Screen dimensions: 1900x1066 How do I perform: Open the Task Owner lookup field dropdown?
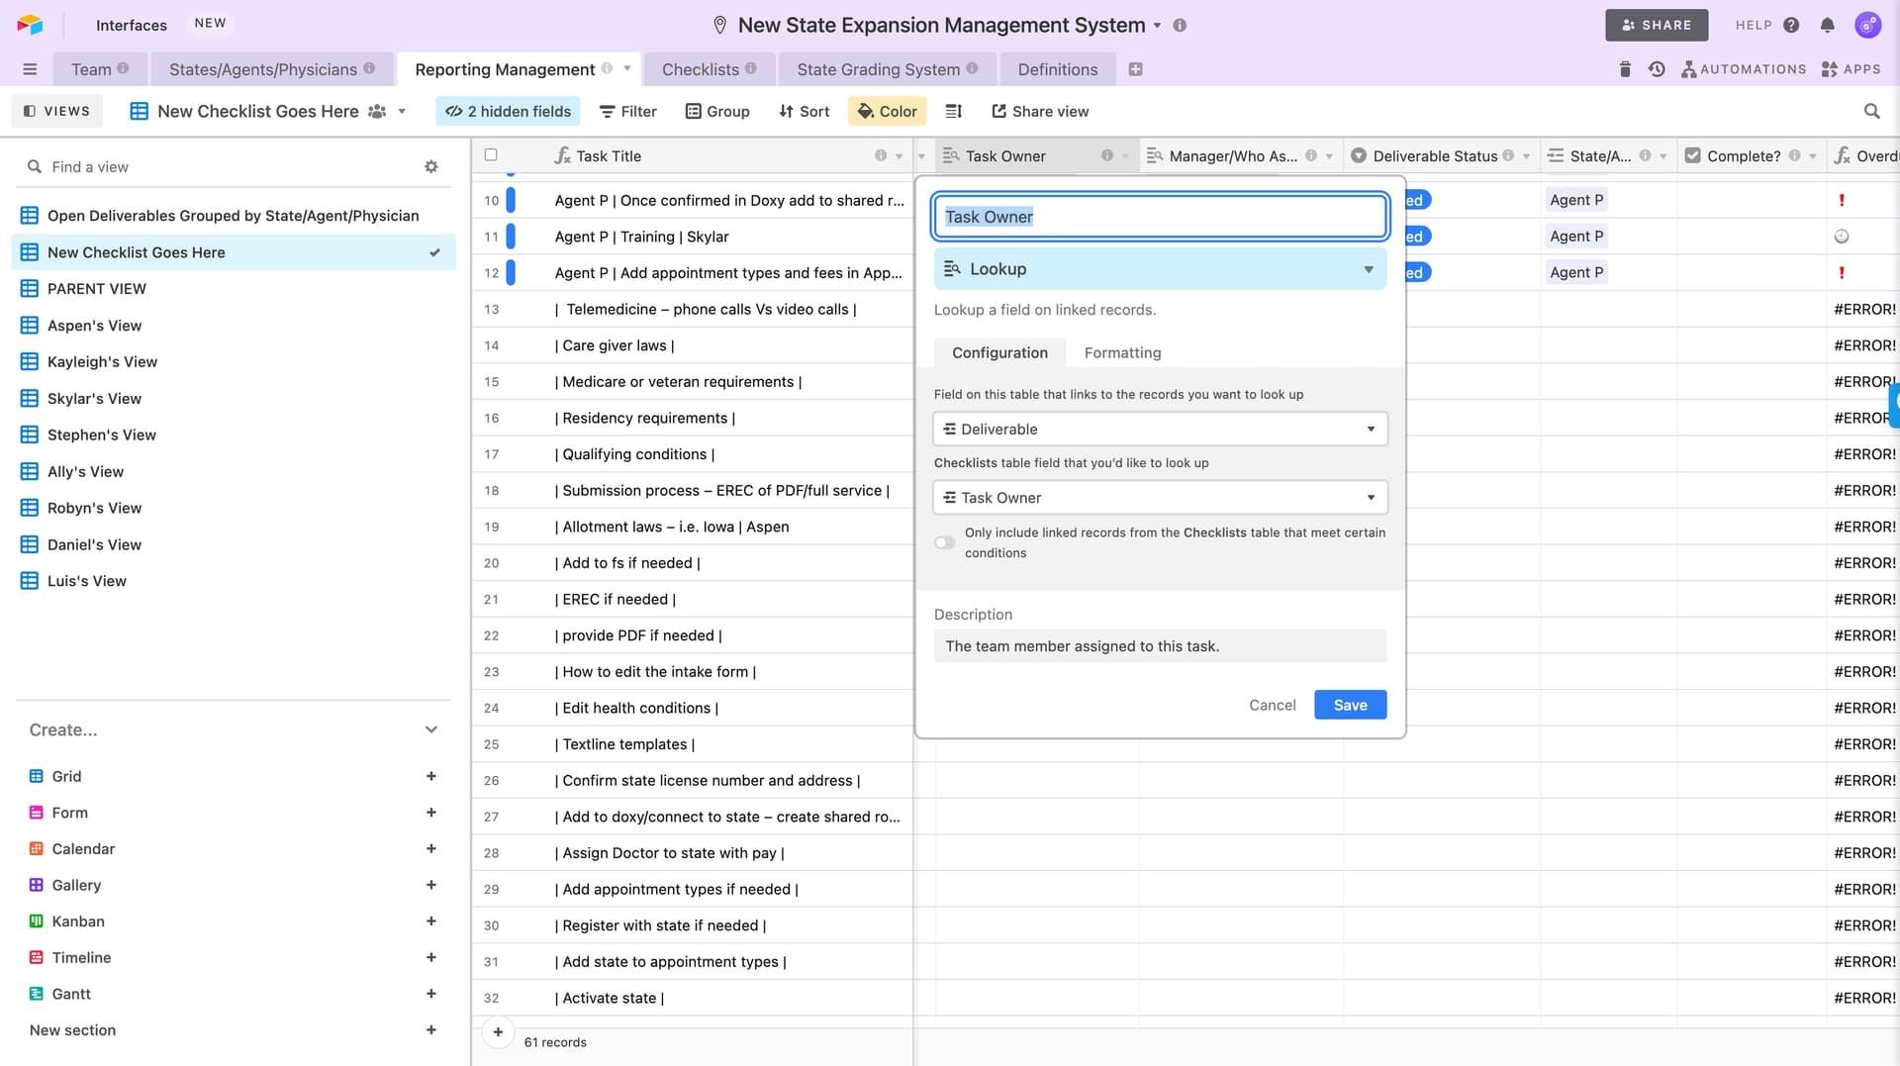tap(1160, 498)
